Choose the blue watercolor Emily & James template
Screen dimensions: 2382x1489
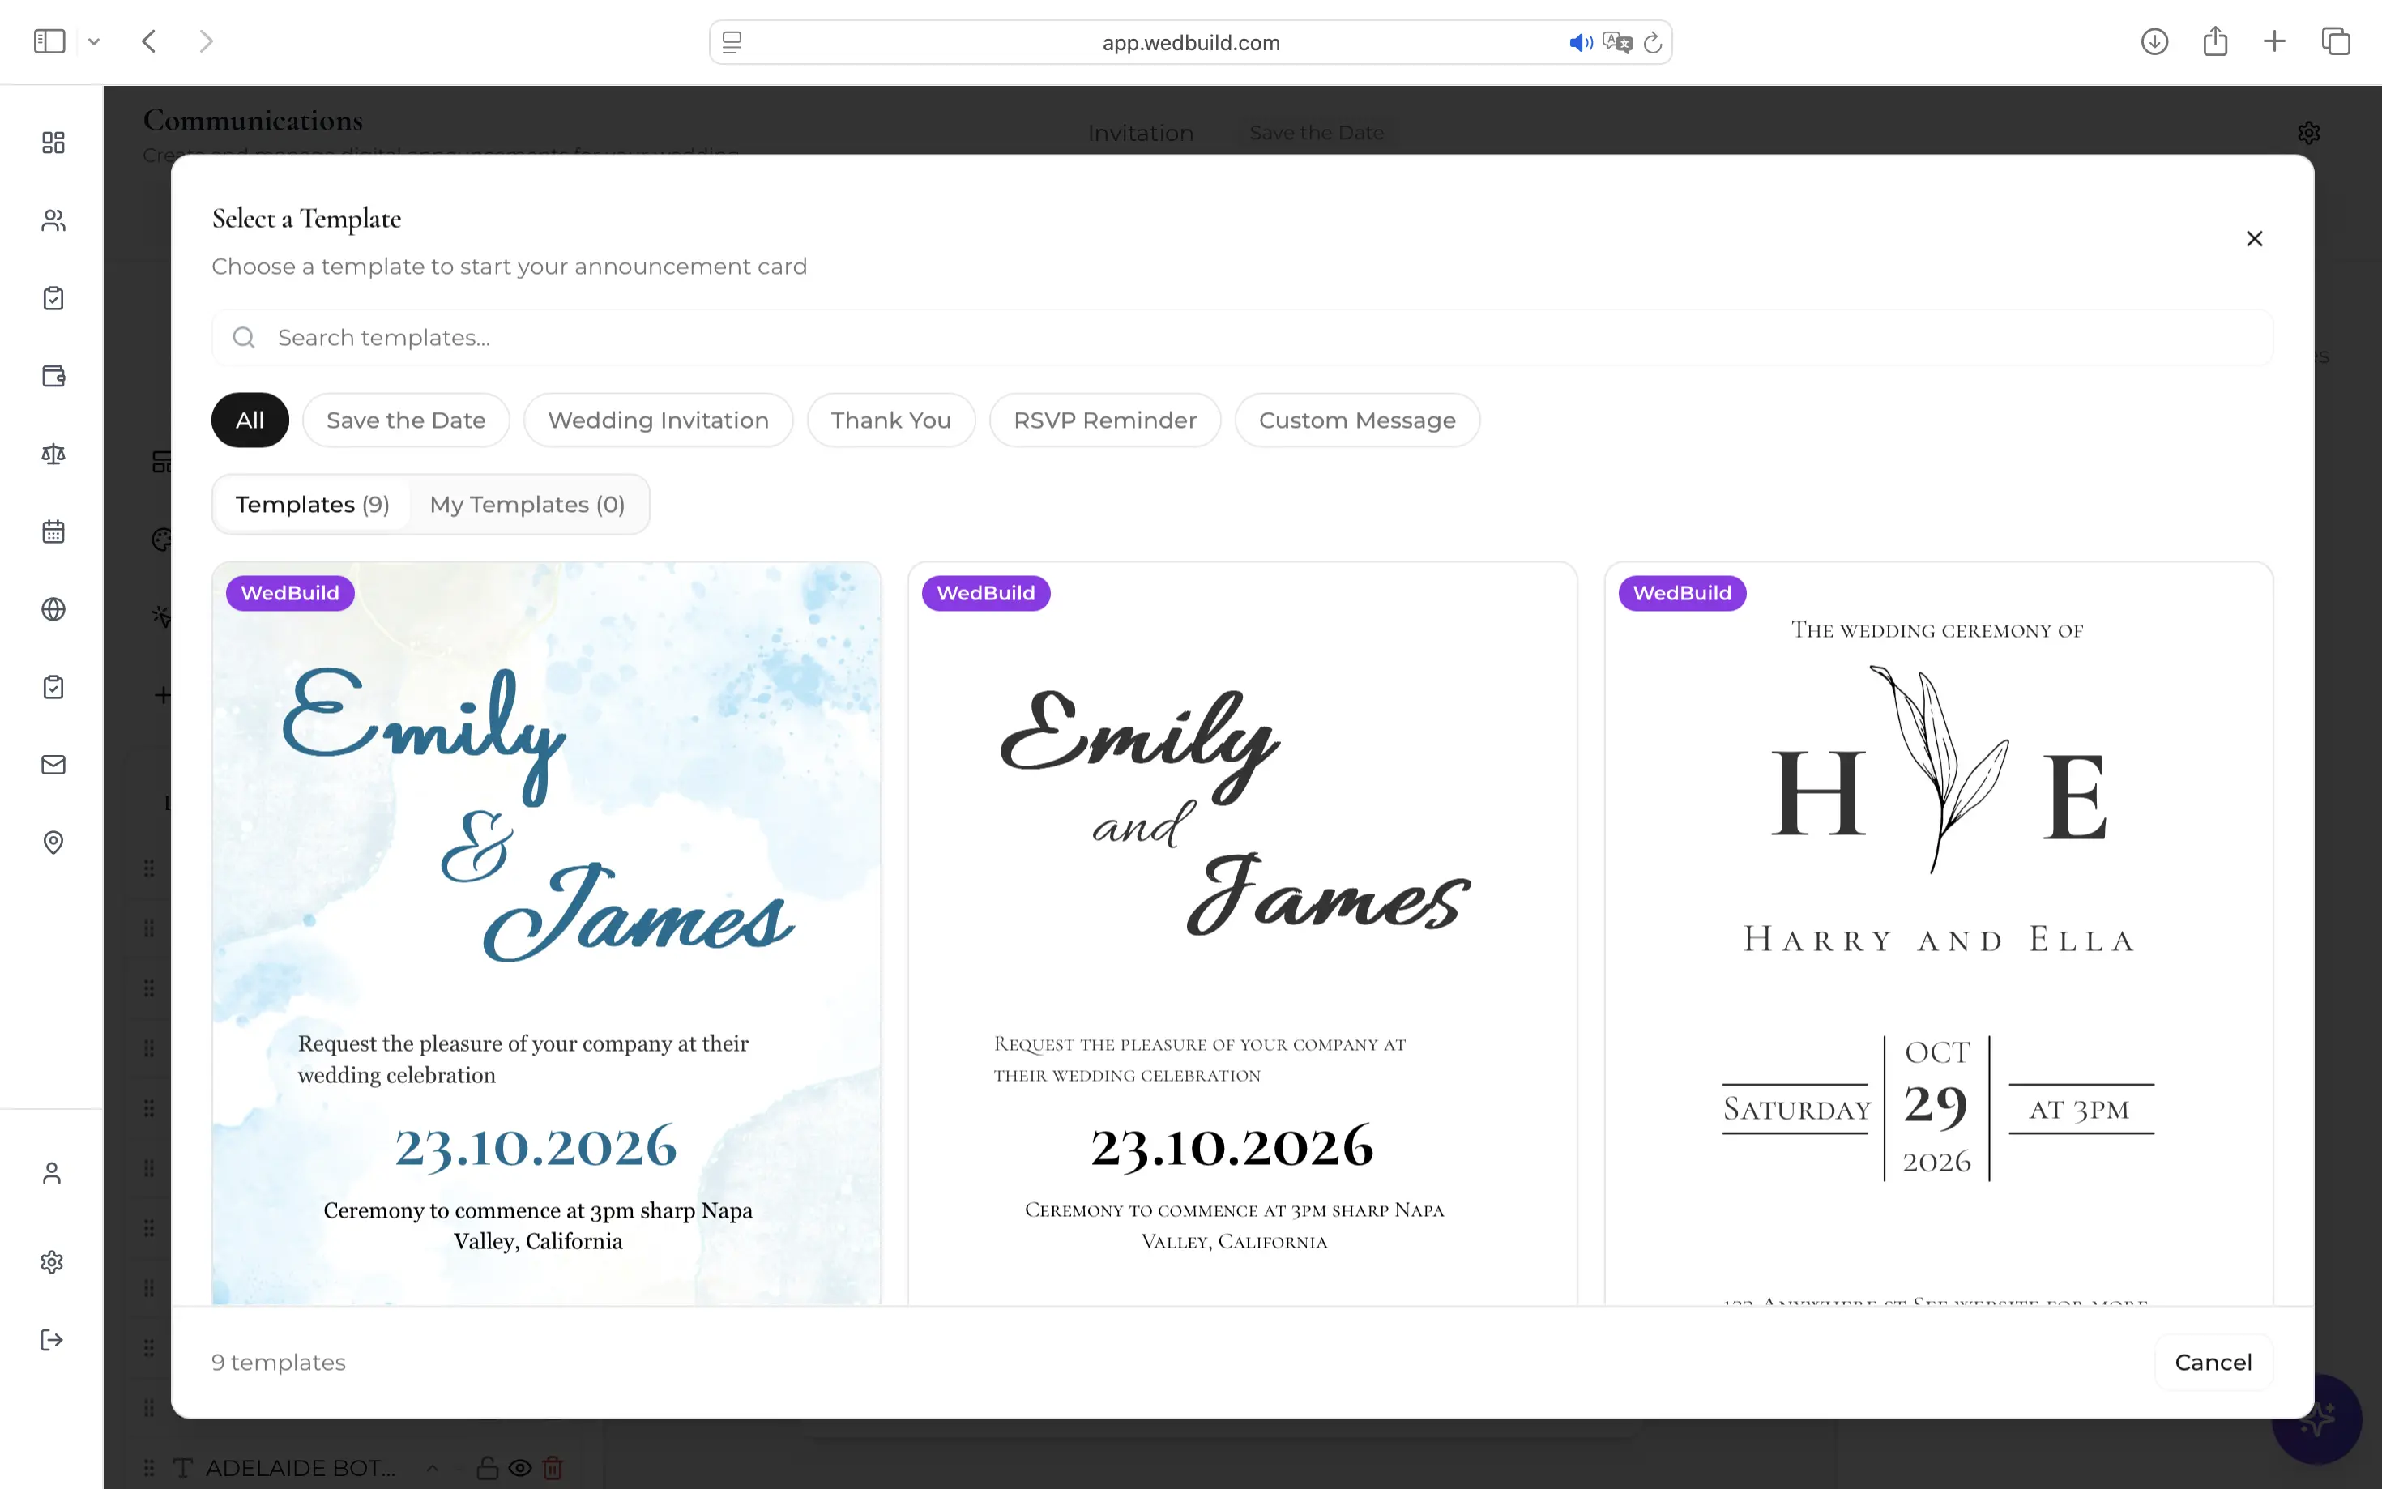pos(547,933)
